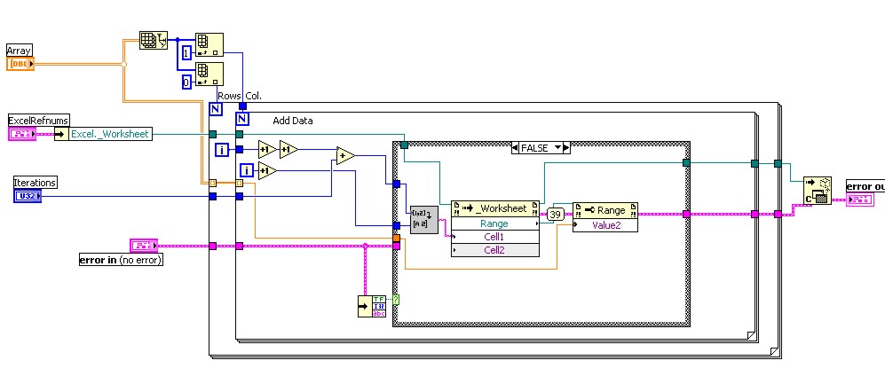885x376 pixels.
Task: Click the FALSE case selector label
Action: click(x=535, y=148)
